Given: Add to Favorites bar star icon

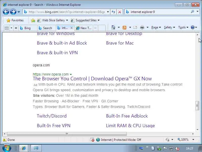Looking at the screenshot, I should (x=33, y=20).
